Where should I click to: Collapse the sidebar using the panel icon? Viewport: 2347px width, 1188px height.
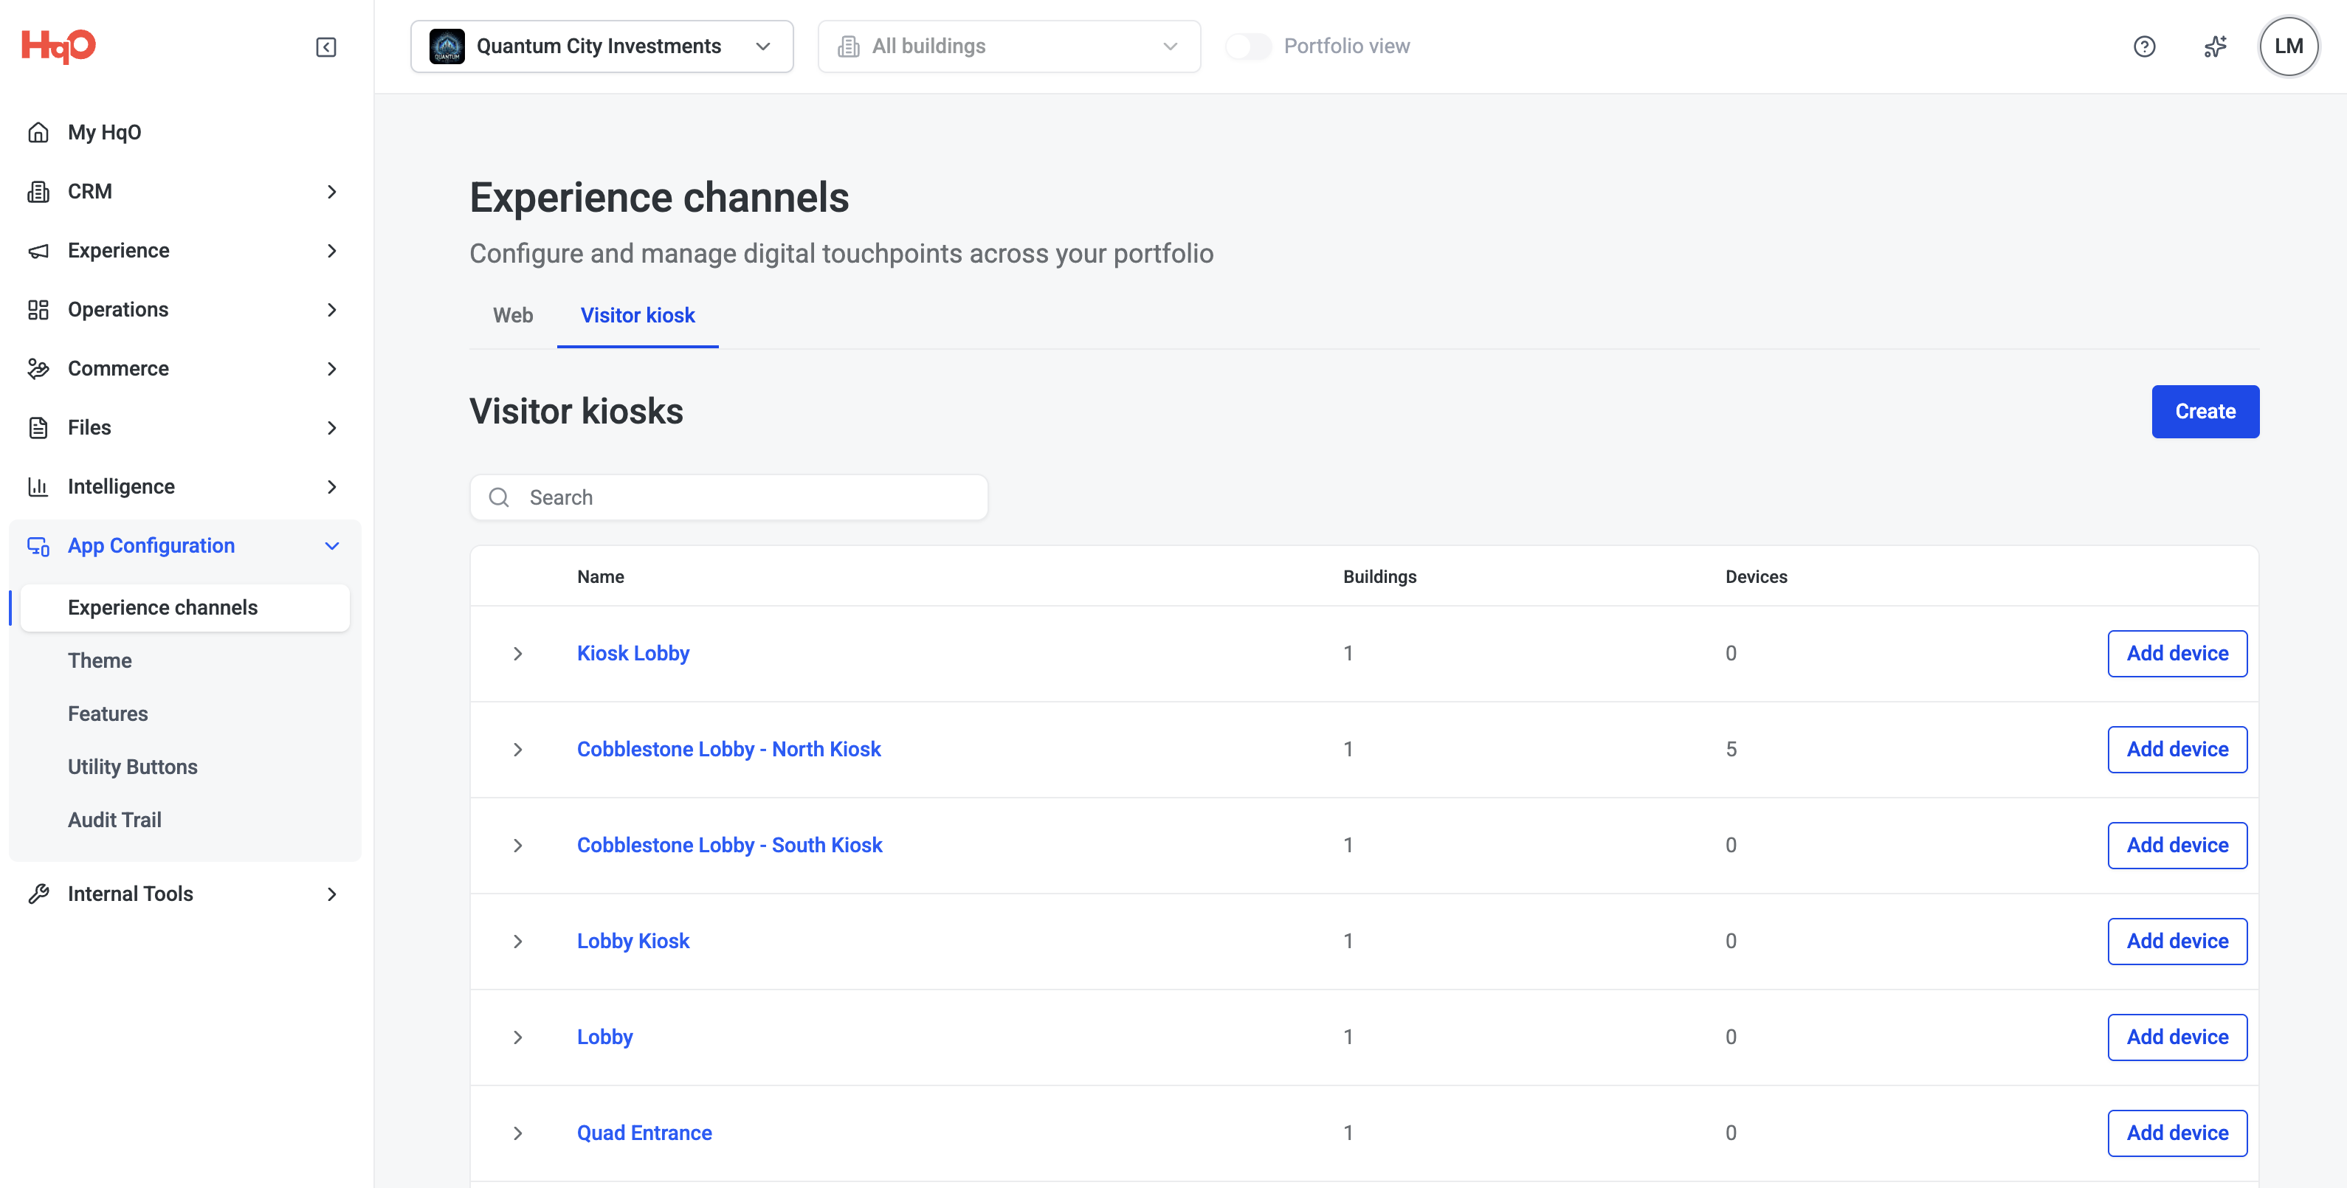325,46
